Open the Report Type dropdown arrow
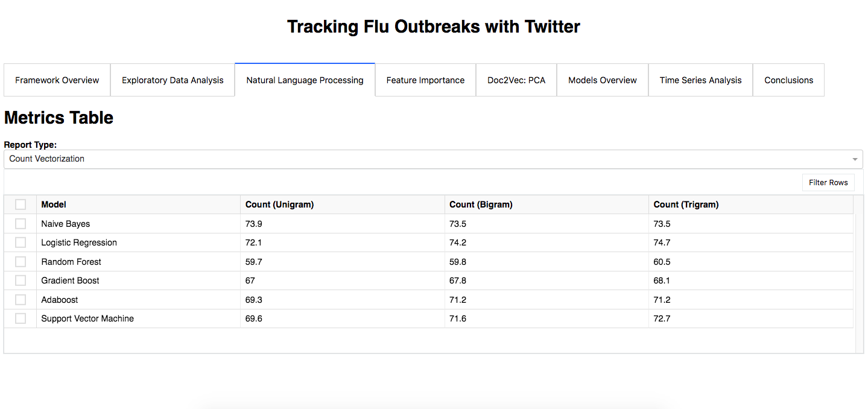Image resolution: width=868 pixels, height=409 pixels. pyautogui.click(x=855, y=159)
